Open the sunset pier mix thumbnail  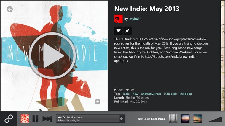(x=197, y=119)
